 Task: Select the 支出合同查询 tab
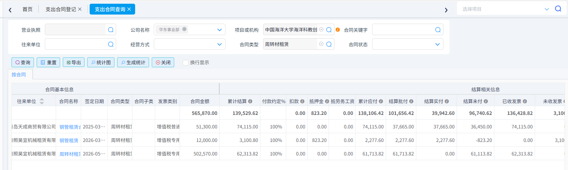pos(110,9)
